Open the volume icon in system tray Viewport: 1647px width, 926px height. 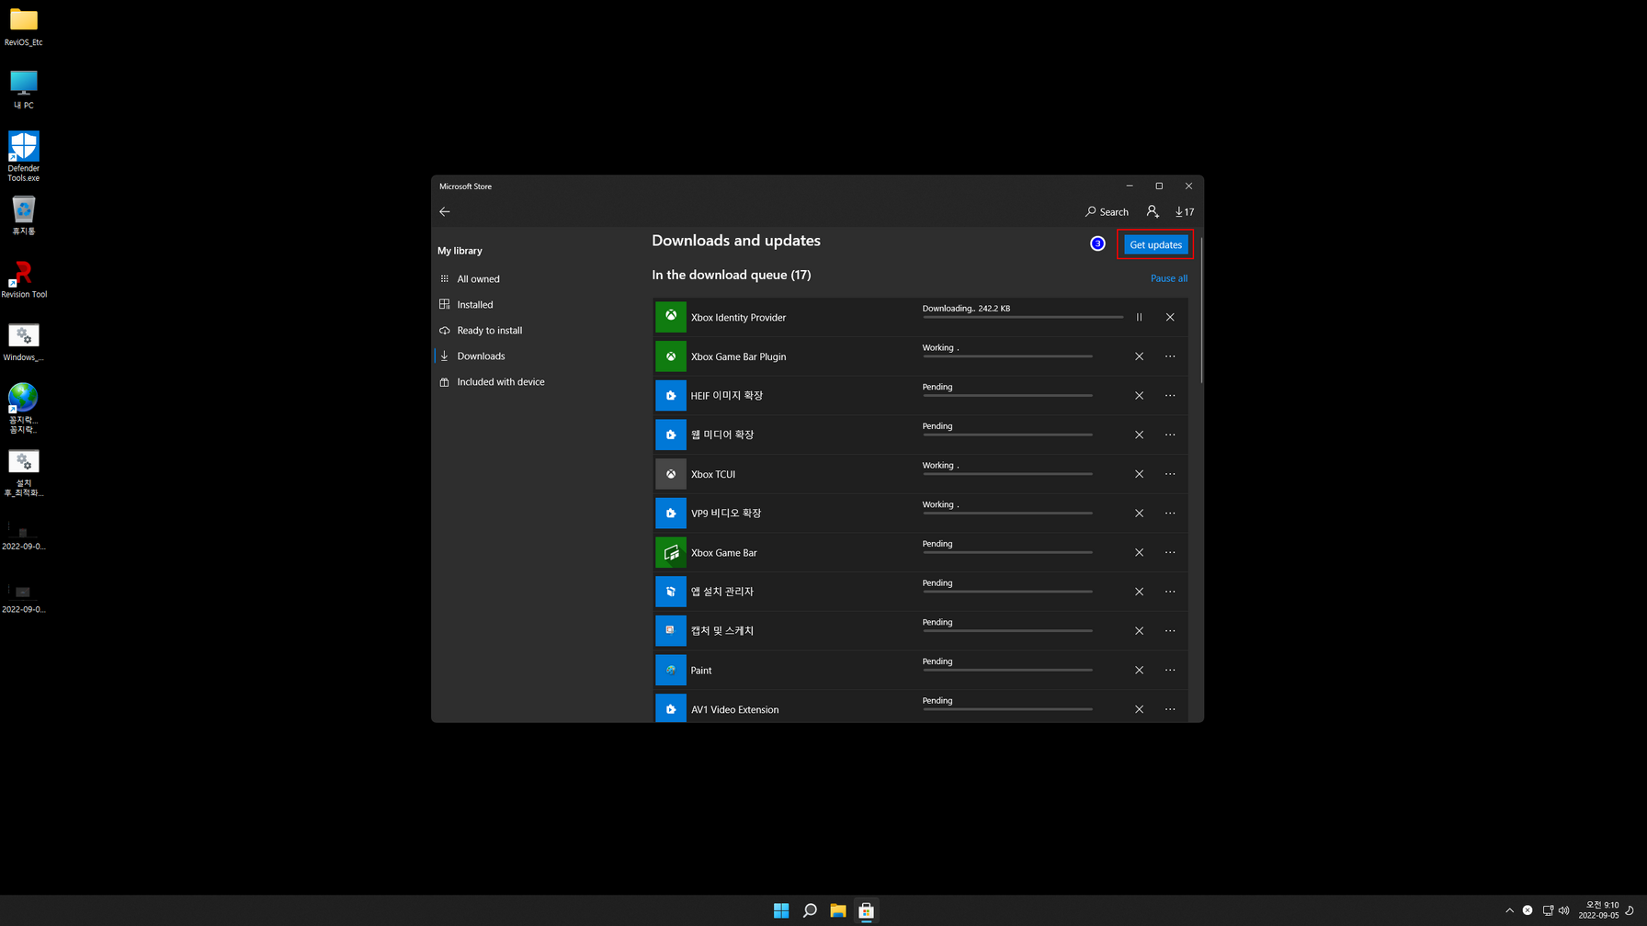(1564, 910)
